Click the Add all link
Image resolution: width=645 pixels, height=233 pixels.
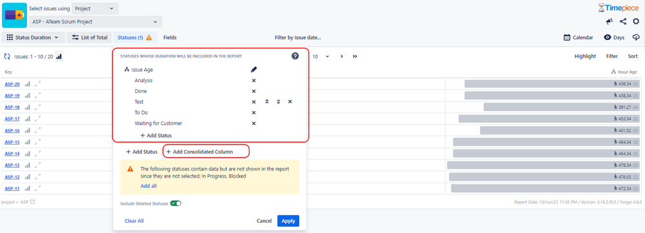click(149, 186)
